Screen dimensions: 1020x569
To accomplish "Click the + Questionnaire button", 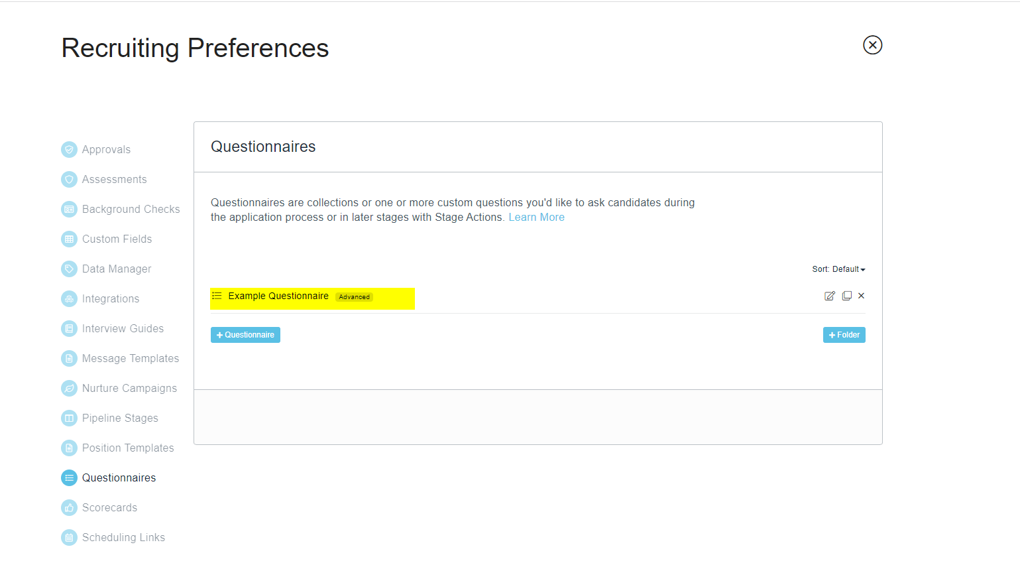I will point(245,334).
